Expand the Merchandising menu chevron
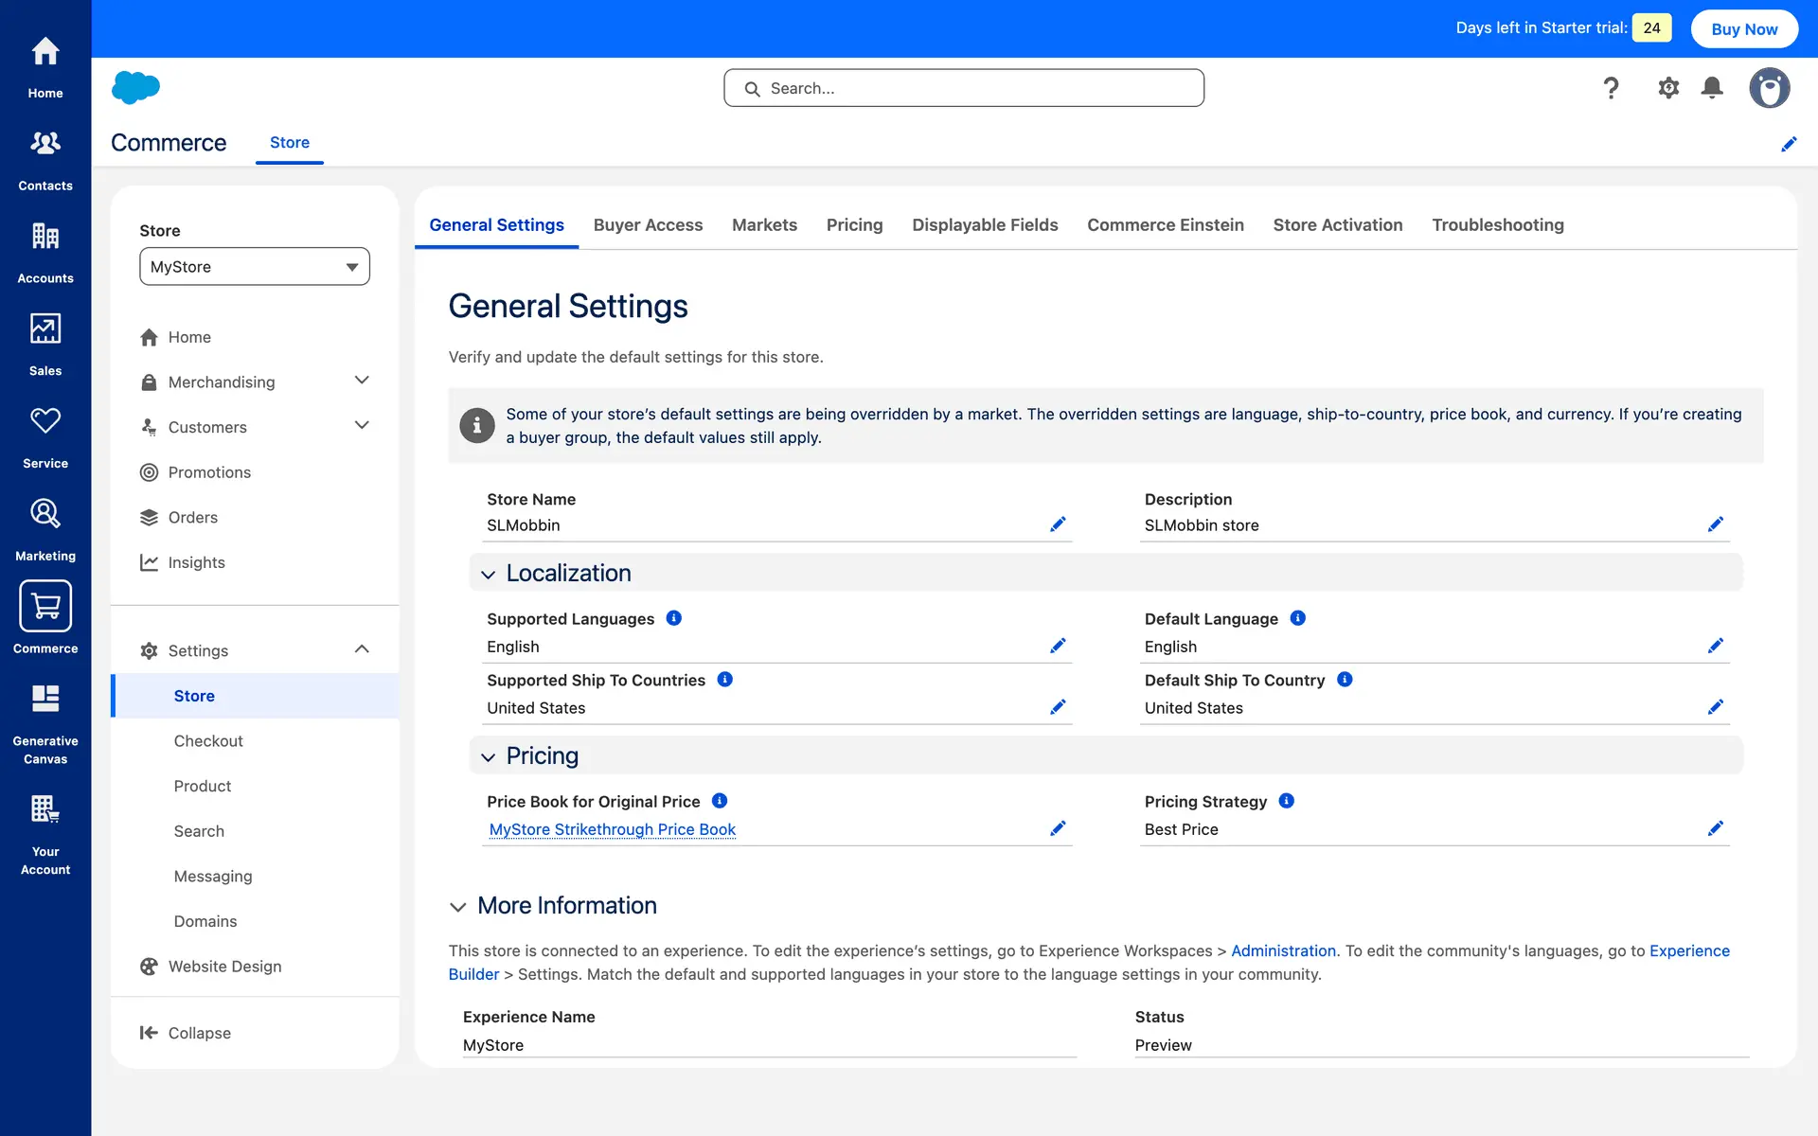Screen dimensions: 1818x1136 [362, 381]
